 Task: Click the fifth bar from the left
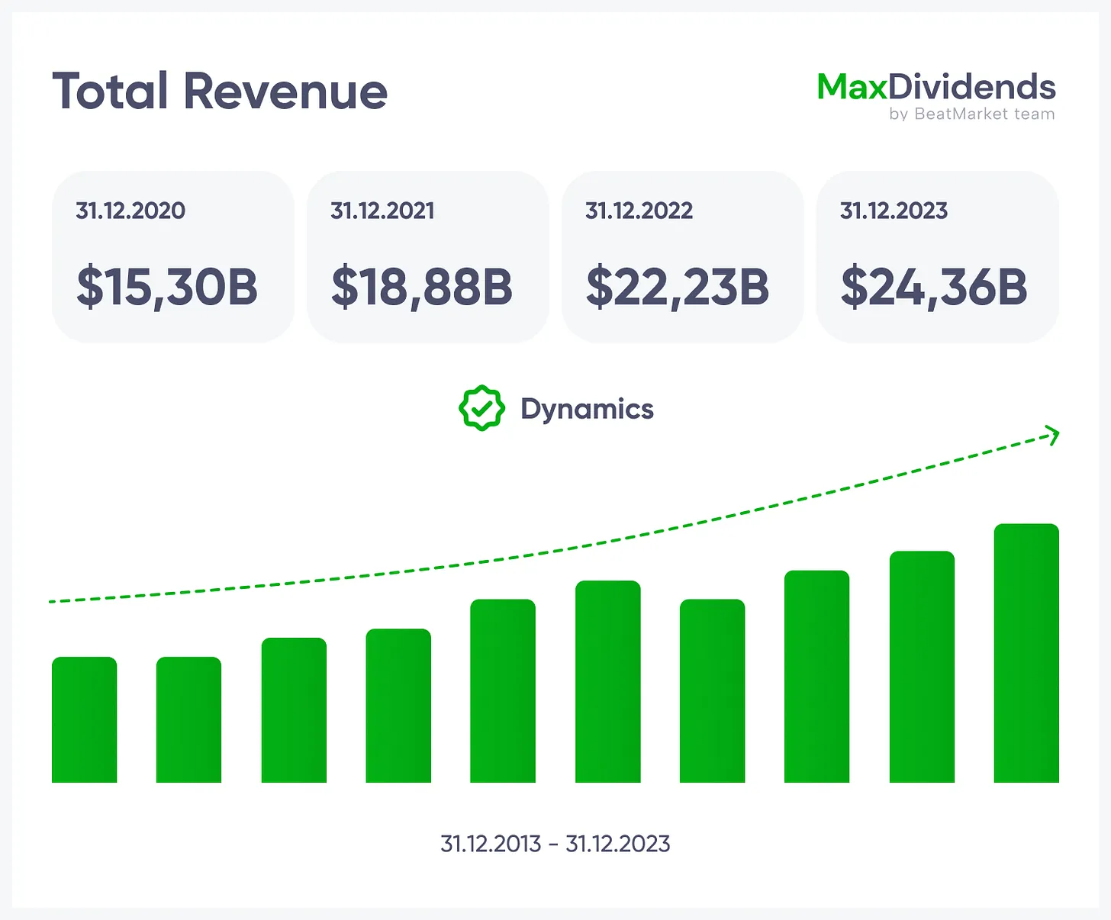click(503, 691)
